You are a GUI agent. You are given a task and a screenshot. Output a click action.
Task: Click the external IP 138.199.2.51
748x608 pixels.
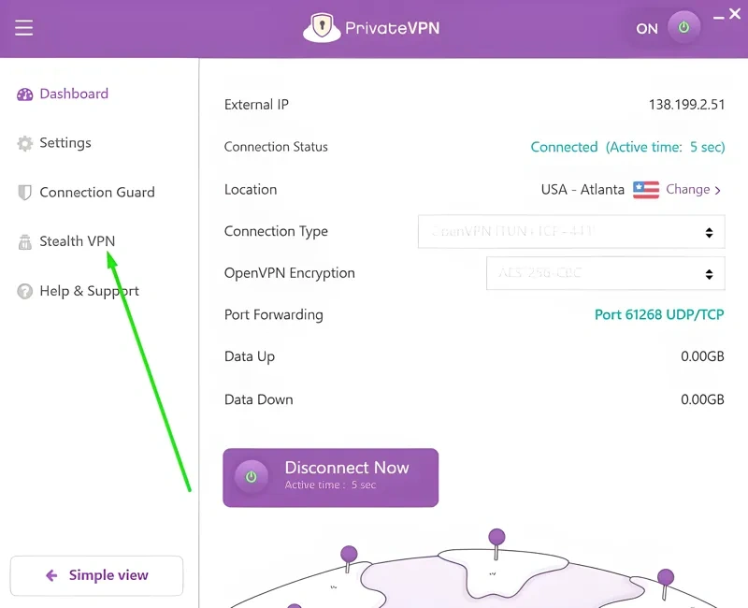pyautogui.click(x=686, y=105)
